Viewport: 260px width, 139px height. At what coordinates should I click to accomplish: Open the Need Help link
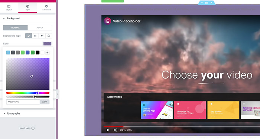(27, 128)
